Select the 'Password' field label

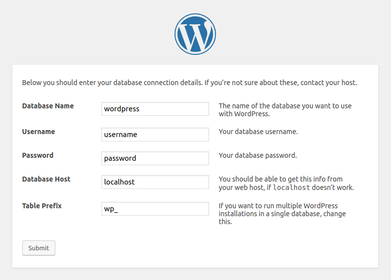tap(38, 155)
